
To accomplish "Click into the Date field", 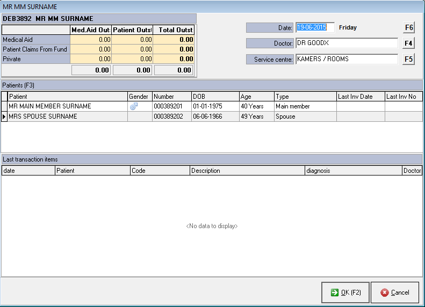I will [x=315, y=27].
